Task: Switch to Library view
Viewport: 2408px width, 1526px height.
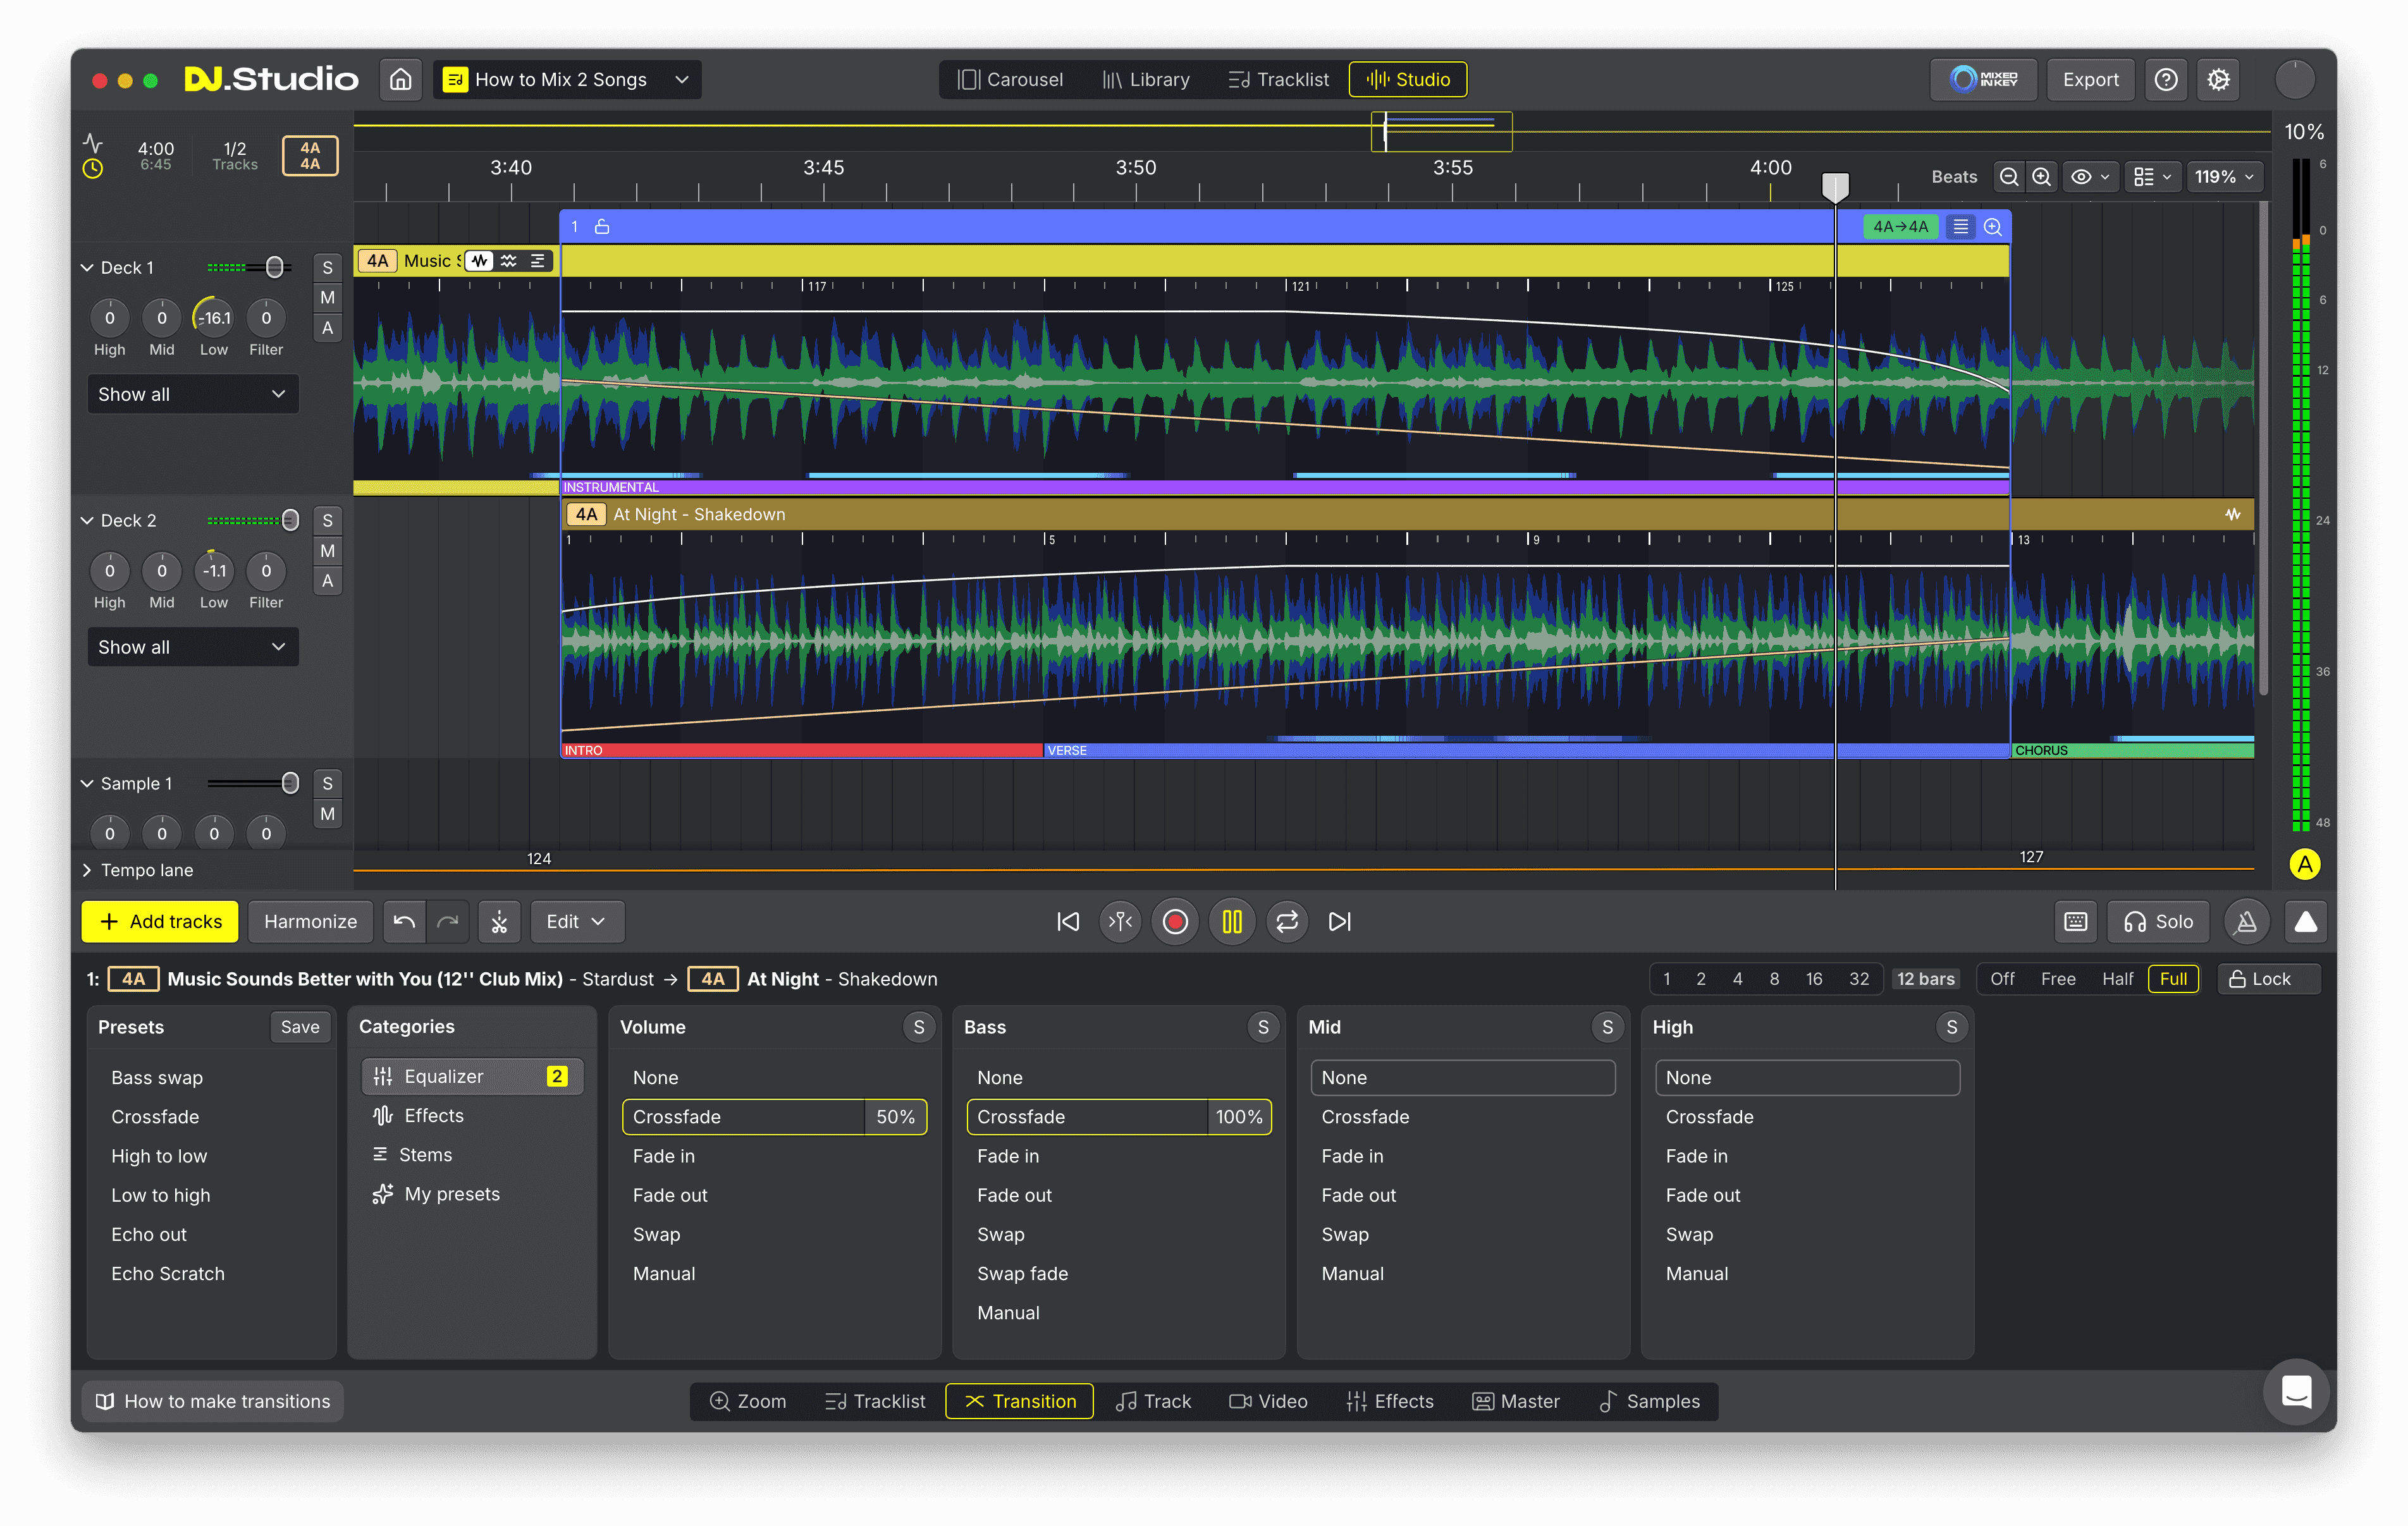Action: tap(1146, 79)
